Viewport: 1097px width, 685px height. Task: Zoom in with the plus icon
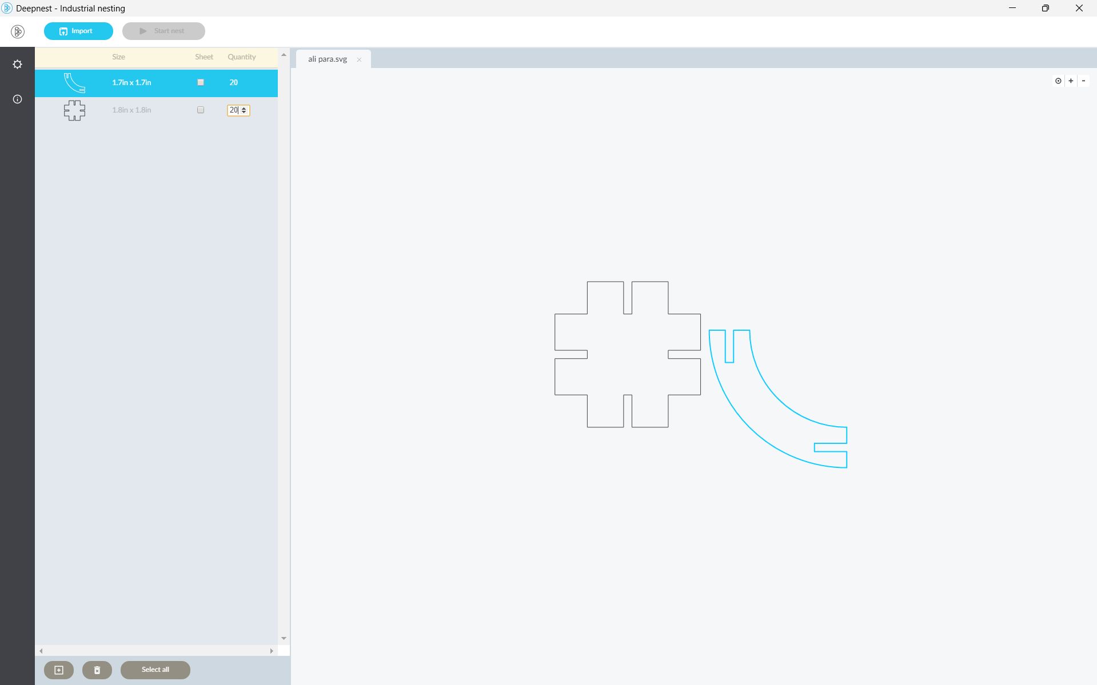(1071, 81)
